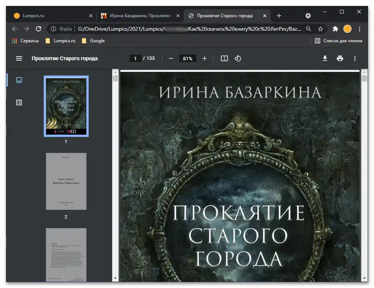The height and width of the screenshot is (288, 374).
Task: Show document outline view in sidebar
Action: (19, 102)
